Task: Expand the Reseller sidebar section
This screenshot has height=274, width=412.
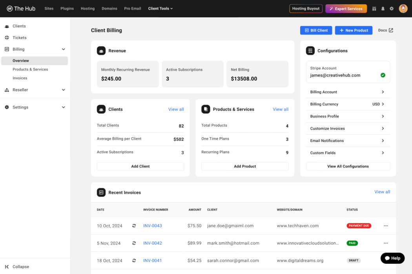Action: (x=63, y=90)
